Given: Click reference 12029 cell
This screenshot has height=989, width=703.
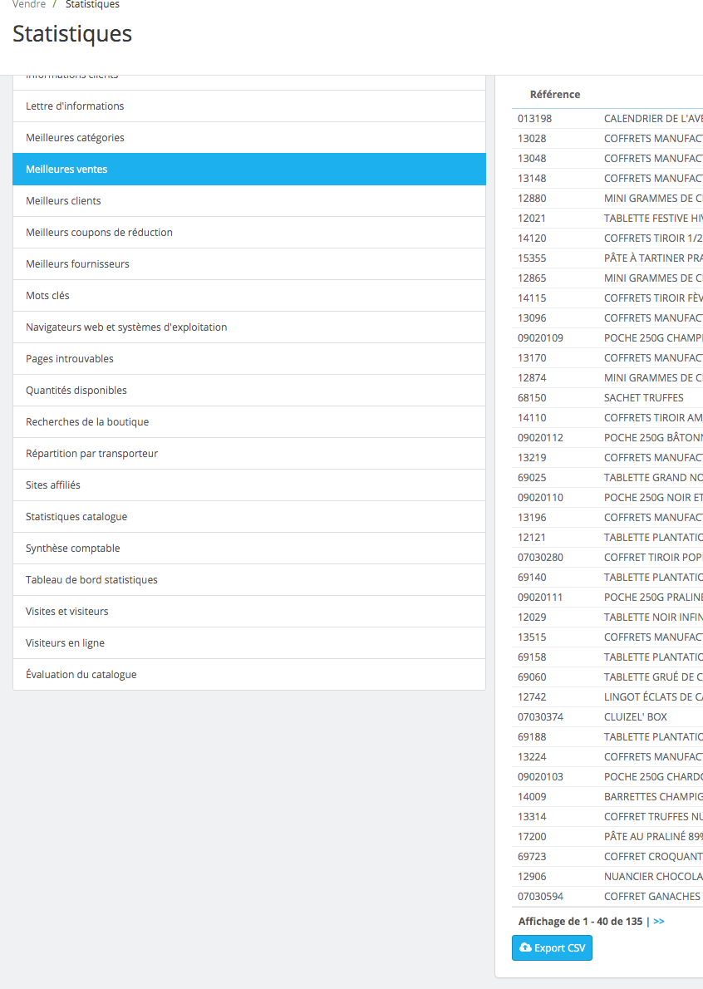Looking at the screenshot, I should (x=532, y=617).
